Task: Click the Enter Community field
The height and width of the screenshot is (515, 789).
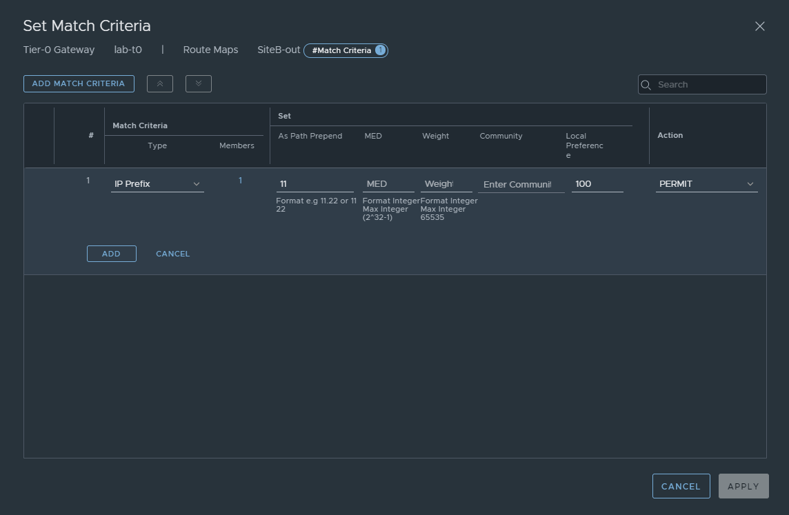Action: 521,185
